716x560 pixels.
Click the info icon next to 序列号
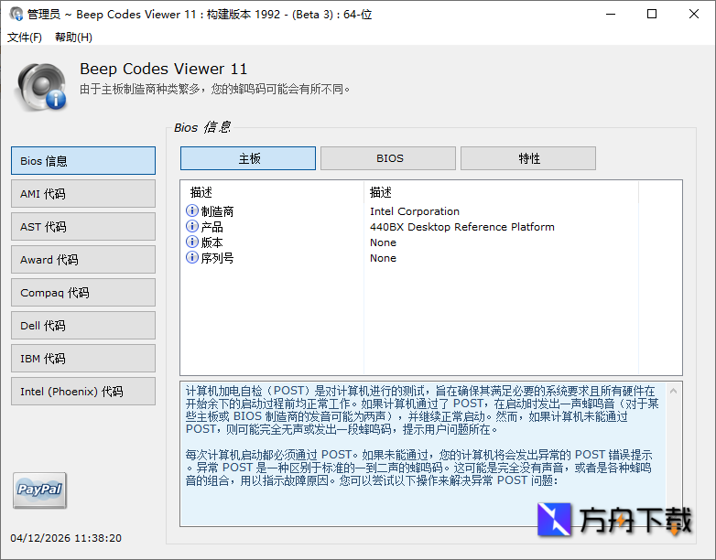[192, 257]
